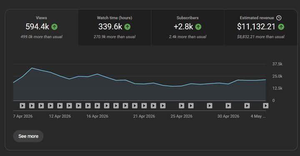The height and width of the screenshot is (156, 300).
Task: Switch to the Watch time (hours) tab
Action: click(x=115, y=27)
